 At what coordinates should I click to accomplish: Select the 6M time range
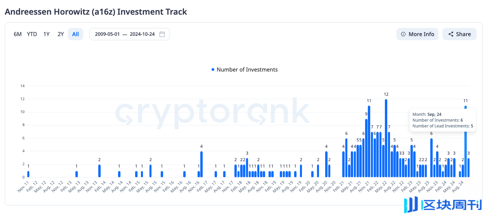(18, 34)
